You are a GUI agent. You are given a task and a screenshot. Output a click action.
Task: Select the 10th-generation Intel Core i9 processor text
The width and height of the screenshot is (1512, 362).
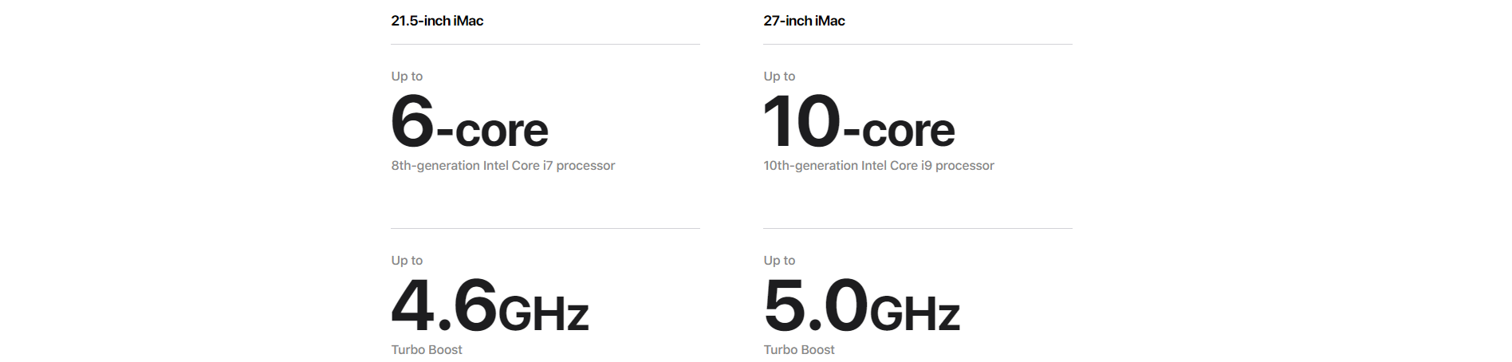coord(878,166)
